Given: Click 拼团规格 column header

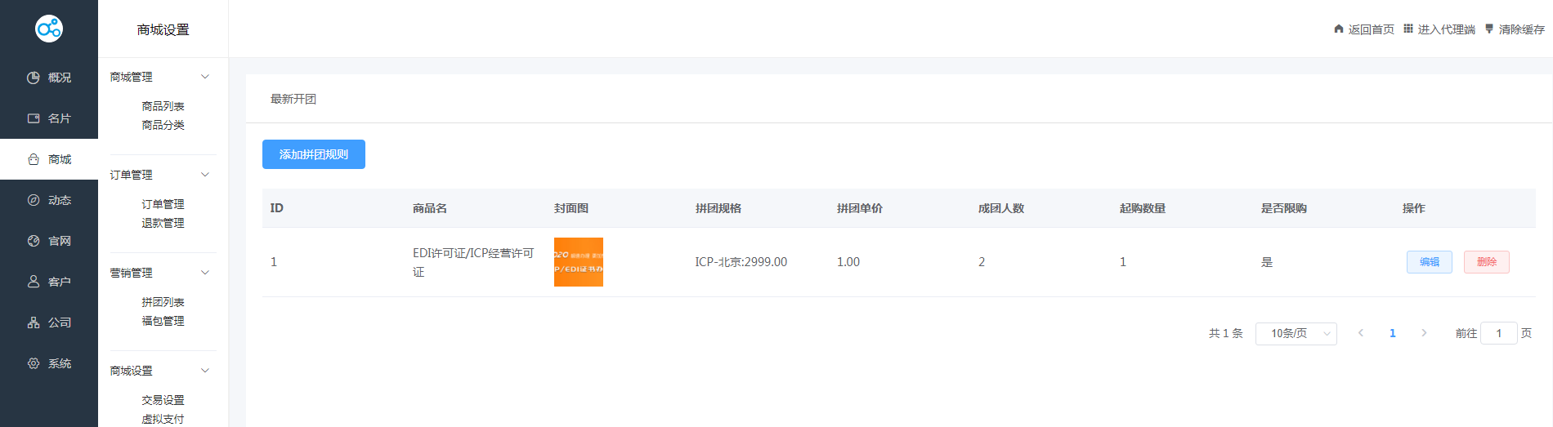Looking at the screenshot, I should click(718, 208).
